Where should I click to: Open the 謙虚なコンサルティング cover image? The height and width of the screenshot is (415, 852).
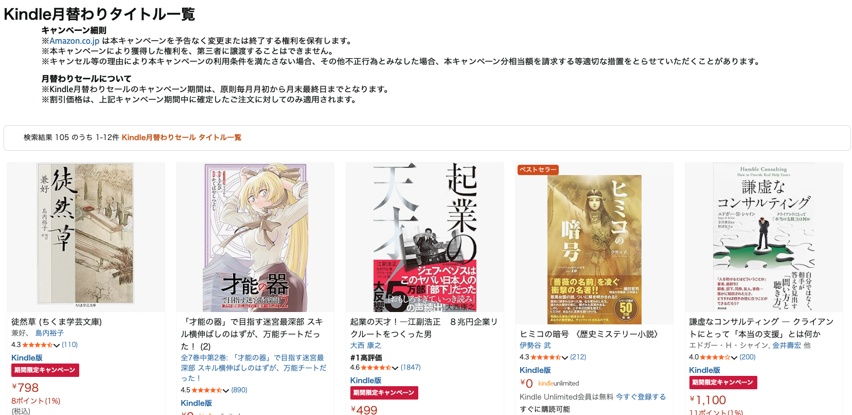coord(764,237)
